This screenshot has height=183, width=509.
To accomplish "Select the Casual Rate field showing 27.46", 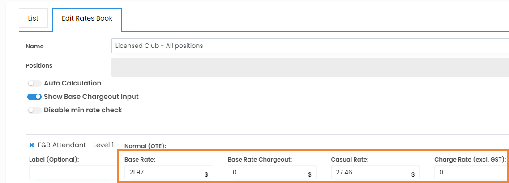I will [369, 172].
